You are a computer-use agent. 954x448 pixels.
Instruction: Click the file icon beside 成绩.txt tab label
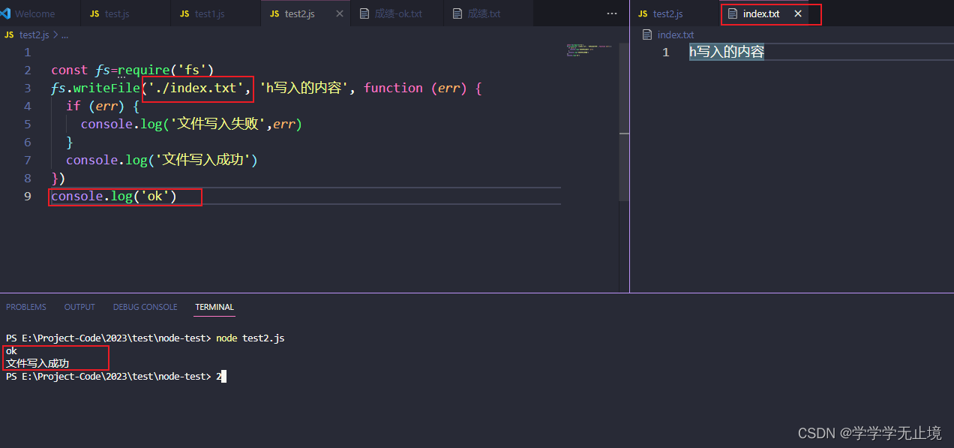(x=457, y=14)
